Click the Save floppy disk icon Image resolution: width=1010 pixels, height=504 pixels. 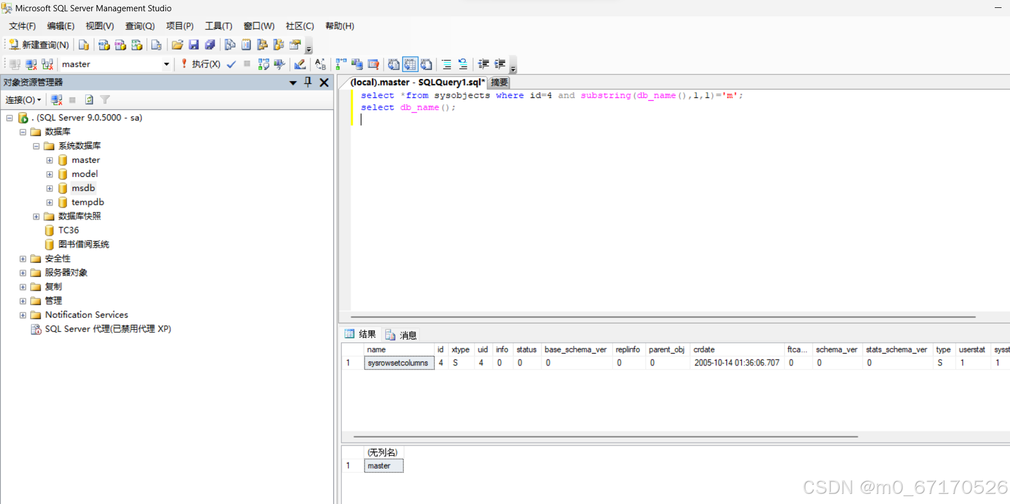(193, 45)
